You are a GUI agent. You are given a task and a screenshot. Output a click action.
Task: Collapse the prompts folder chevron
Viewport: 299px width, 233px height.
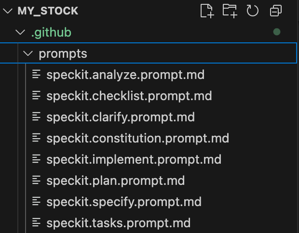[28, 53]
